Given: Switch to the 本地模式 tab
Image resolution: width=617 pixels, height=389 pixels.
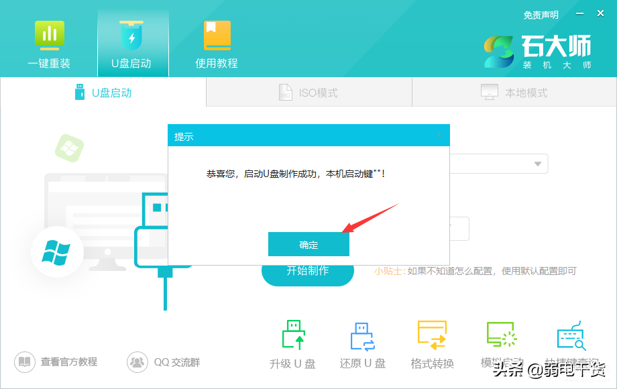Looking at the screenshot, I should (x=514, y=93).
